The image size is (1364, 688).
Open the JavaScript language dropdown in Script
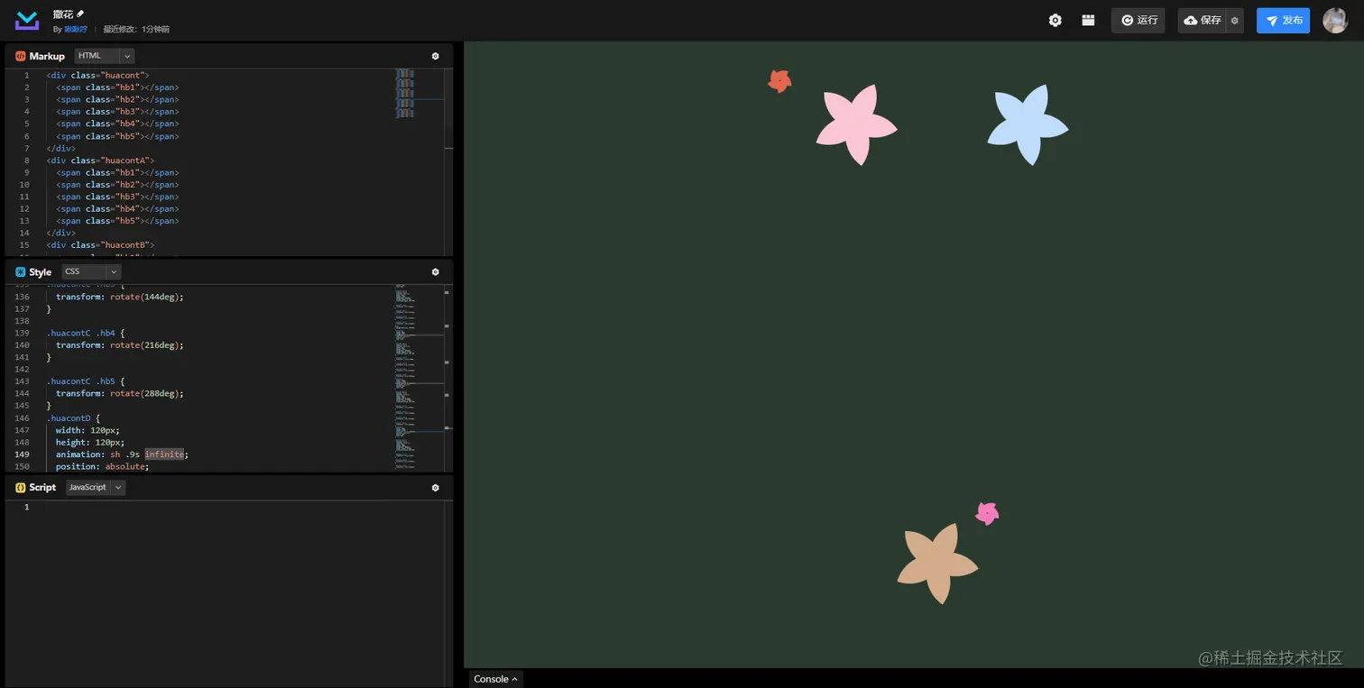pos(96,488)
